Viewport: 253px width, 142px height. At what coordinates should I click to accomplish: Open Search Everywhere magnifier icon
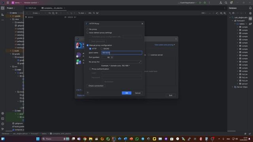coord(226,3)
